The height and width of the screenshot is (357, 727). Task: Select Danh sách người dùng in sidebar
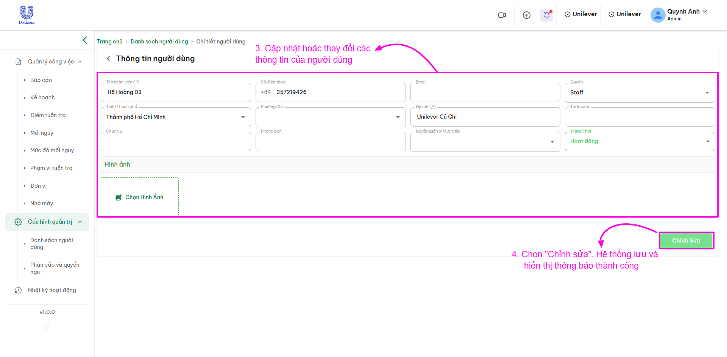[51, 244]
